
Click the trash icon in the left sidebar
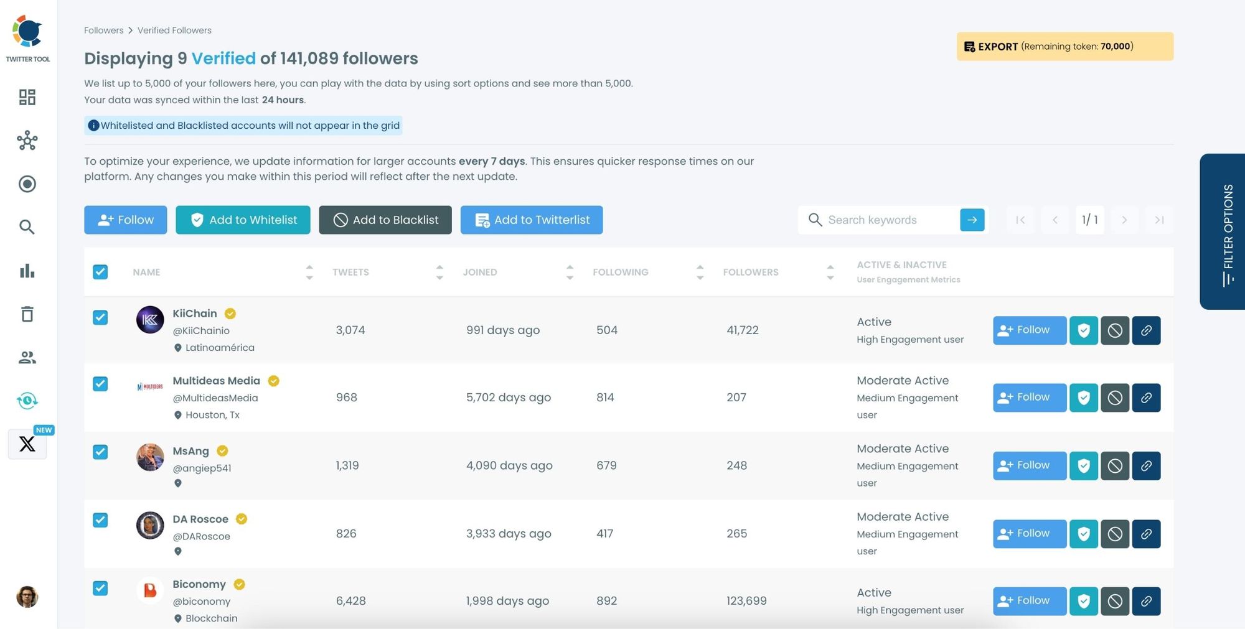(x=27, y=314)
